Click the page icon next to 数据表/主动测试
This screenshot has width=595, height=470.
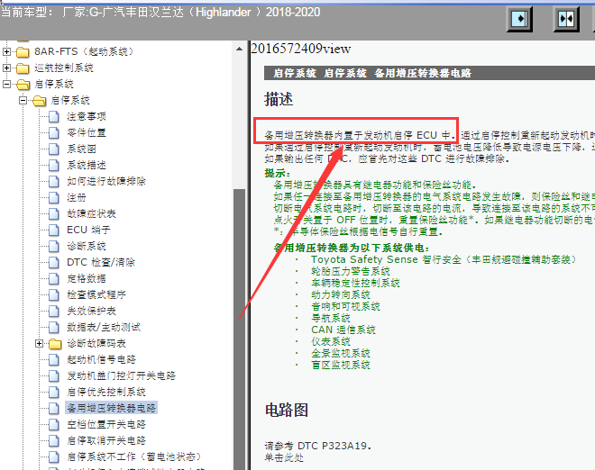[x=54, y=327]
